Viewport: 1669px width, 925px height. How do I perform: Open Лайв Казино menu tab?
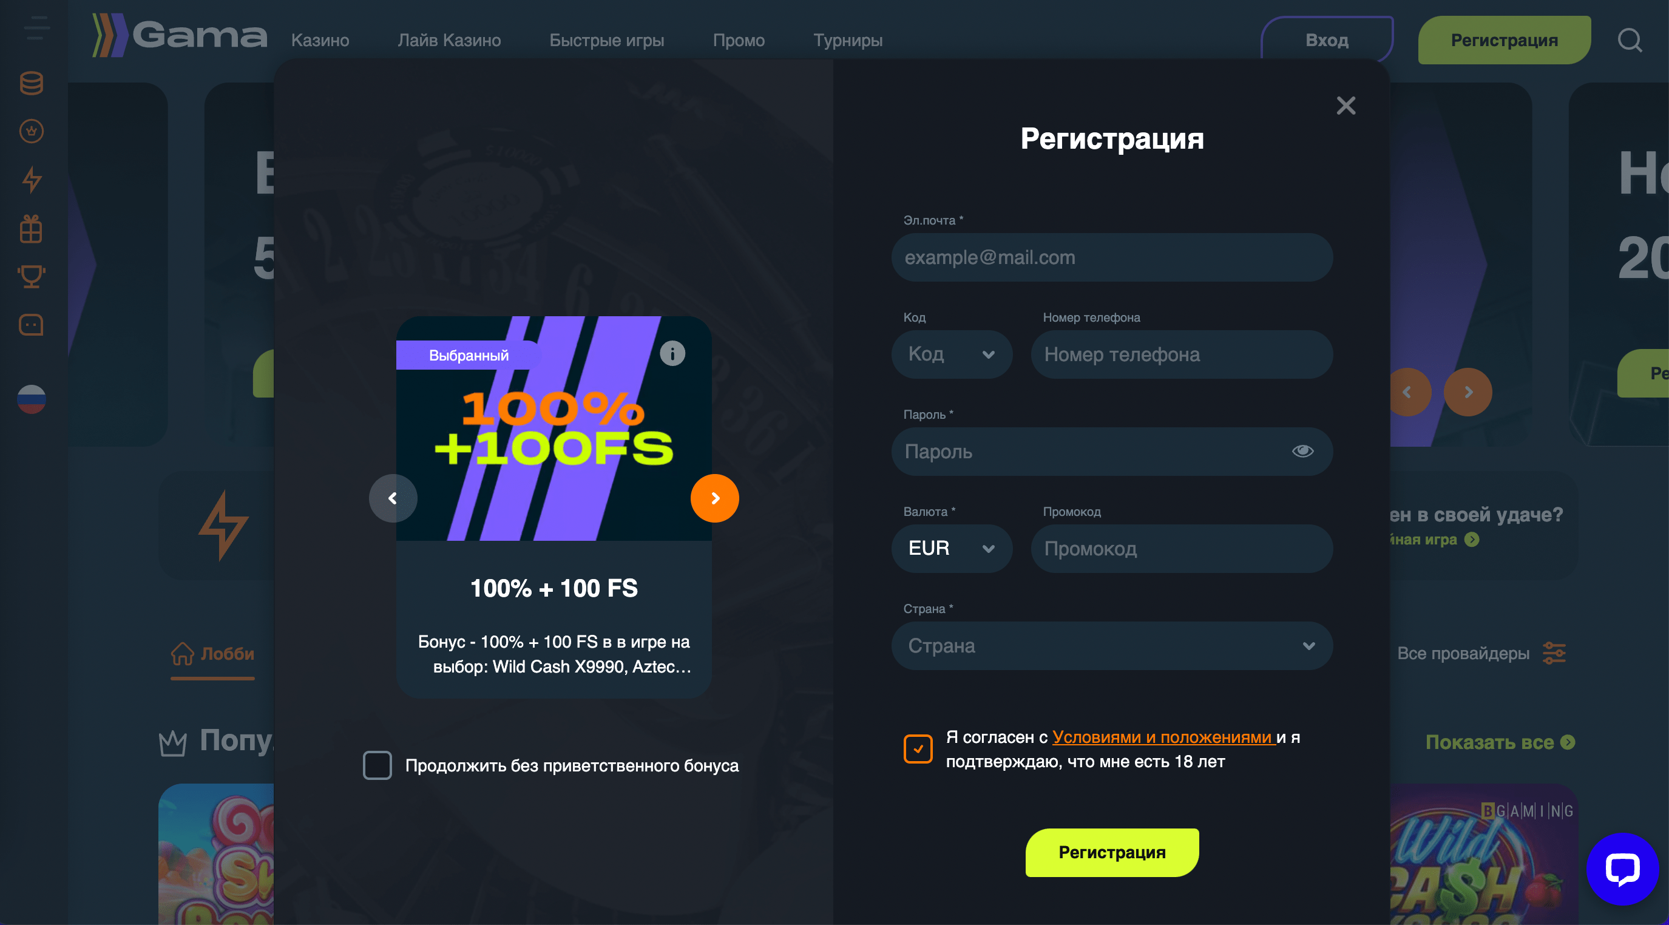point(450,40)
